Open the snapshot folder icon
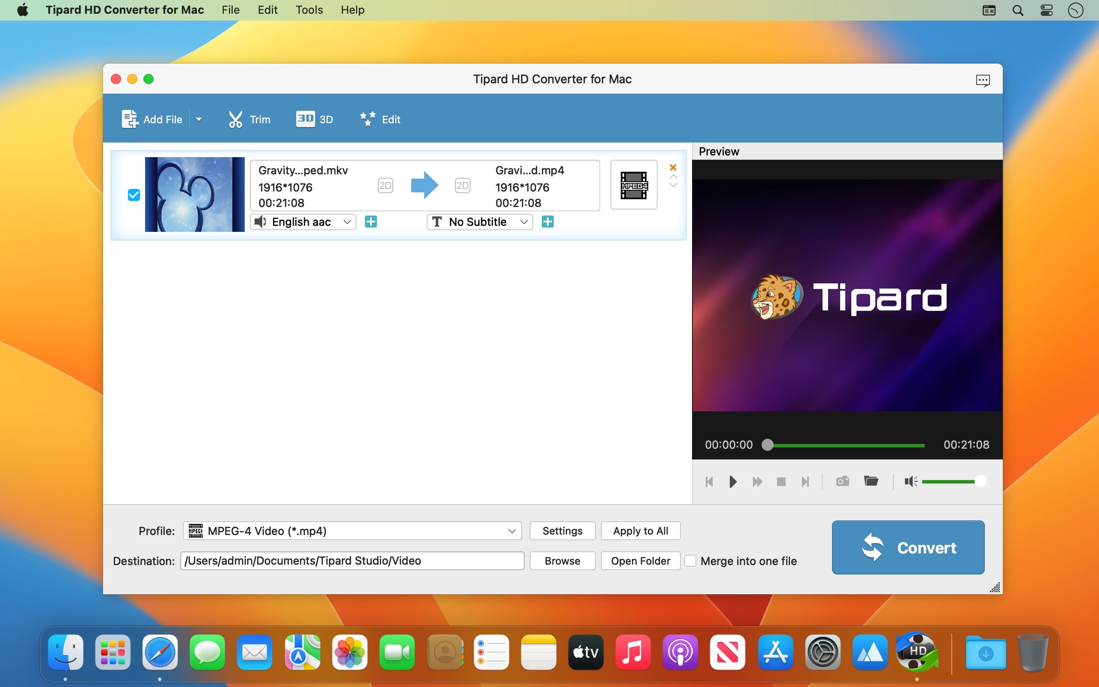This screenshot has width=1099, height=687. (x=871, y=481)
